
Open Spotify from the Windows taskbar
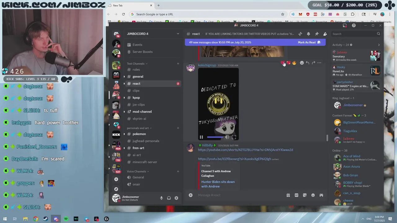coord(66,219)
